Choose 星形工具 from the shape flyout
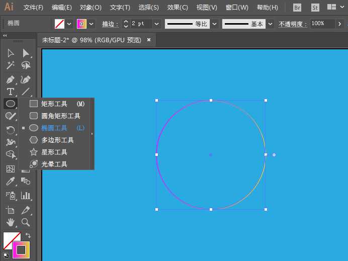Viewport: 348px width, 261px height. pyautogui.click(x=54, y=152)
